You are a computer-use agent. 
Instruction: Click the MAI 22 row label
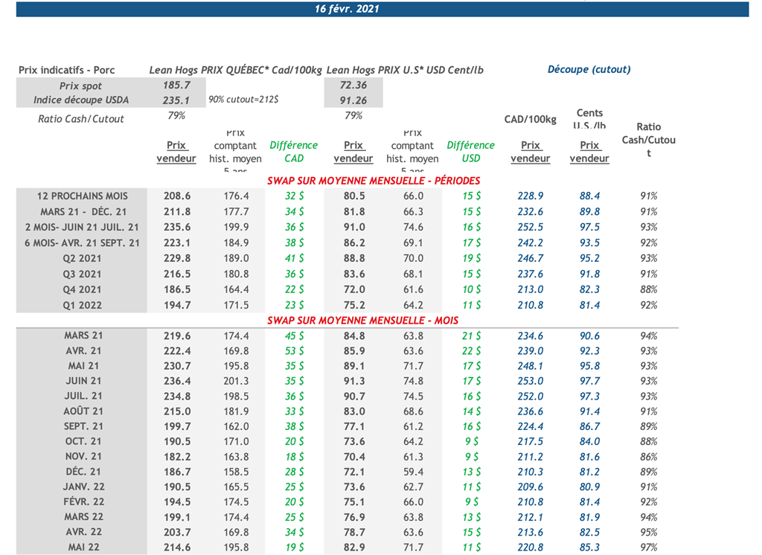[83, 548]
